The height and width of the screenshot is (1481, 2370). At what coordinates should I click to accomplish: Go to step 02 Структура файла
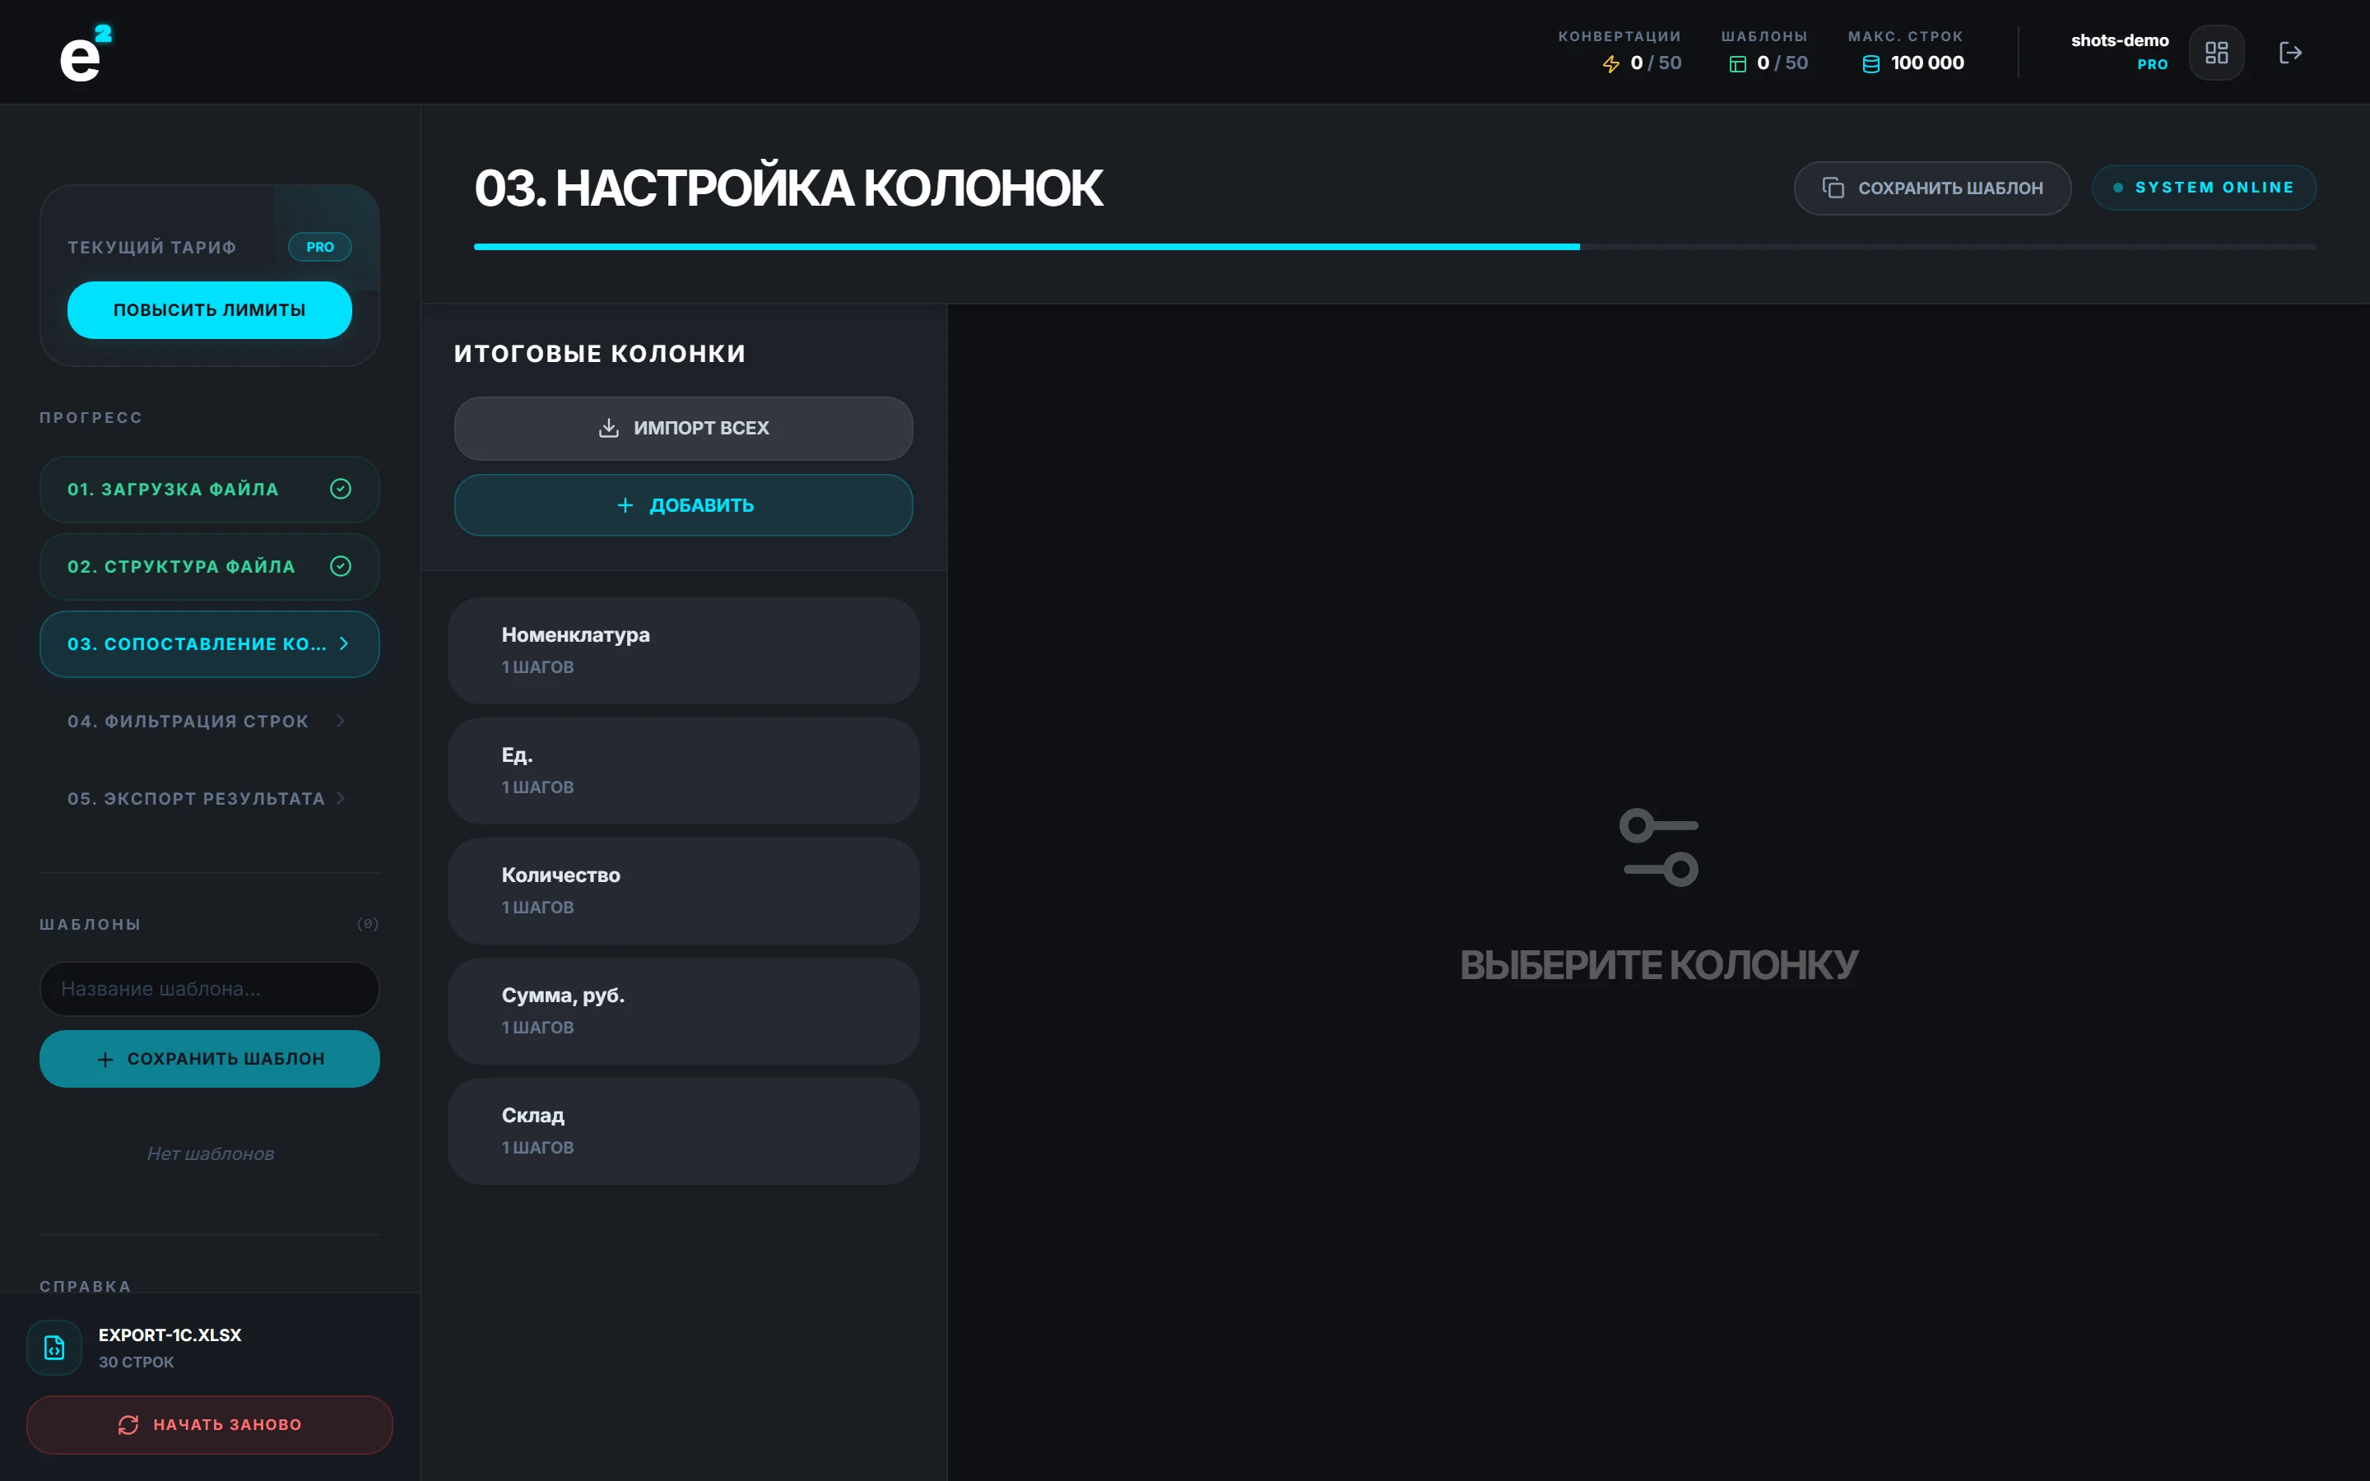pos(210,566)
